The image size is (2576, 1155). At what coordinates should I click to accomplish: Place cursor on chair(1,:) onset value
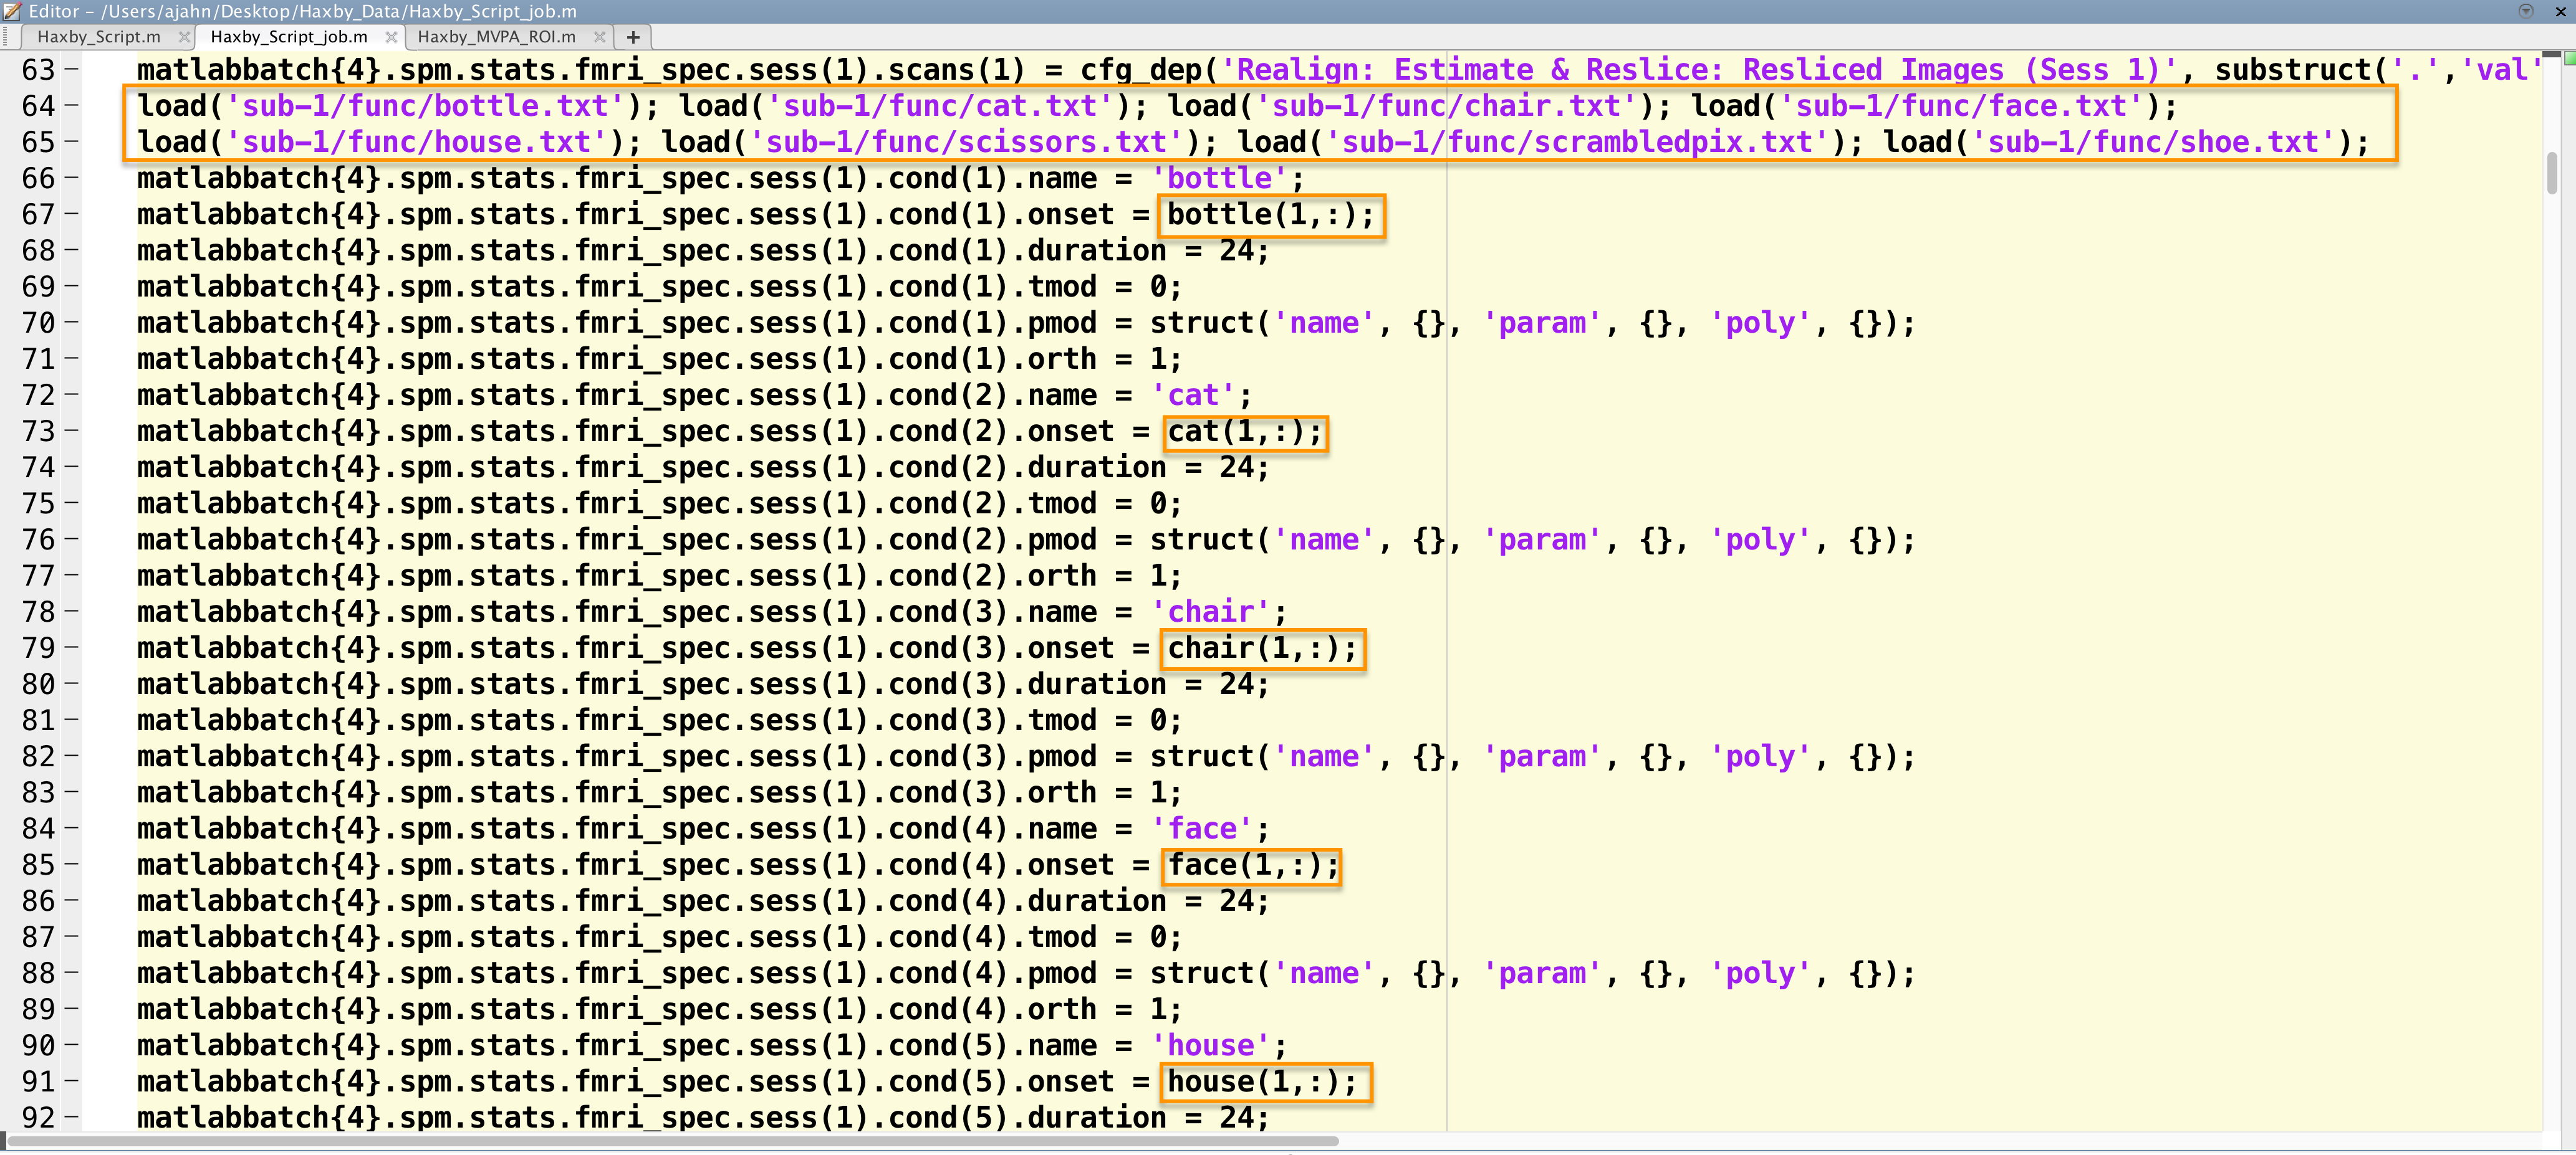1262,649
